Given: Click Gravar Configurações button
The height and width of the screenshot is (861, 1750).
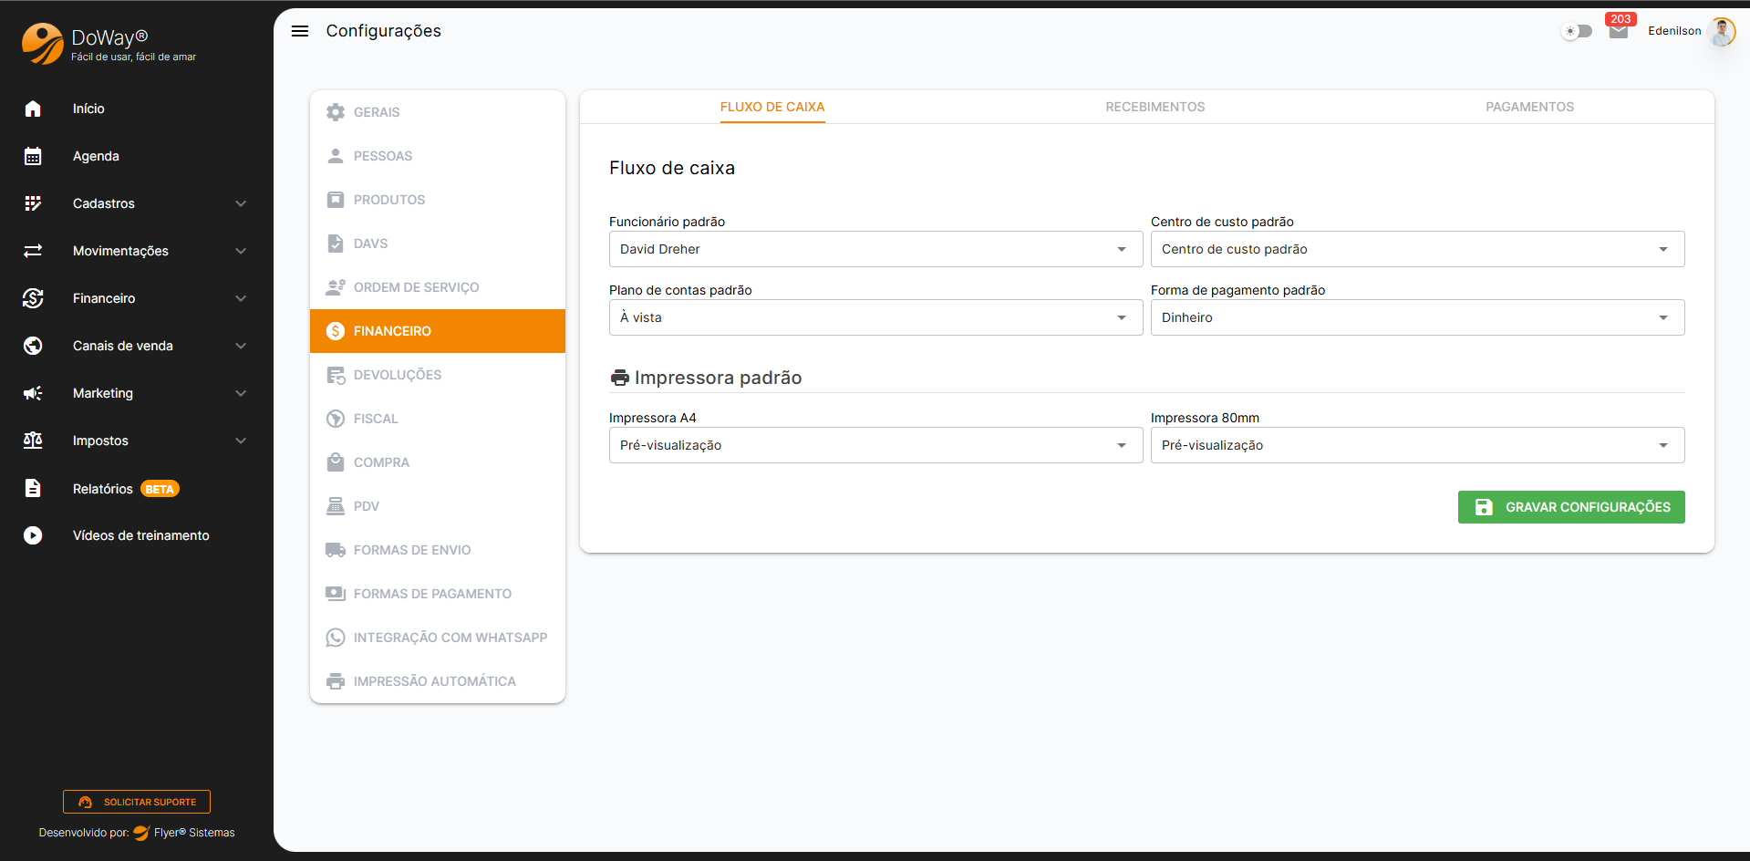Looking at the screenshot, I should pos(1570,507).
